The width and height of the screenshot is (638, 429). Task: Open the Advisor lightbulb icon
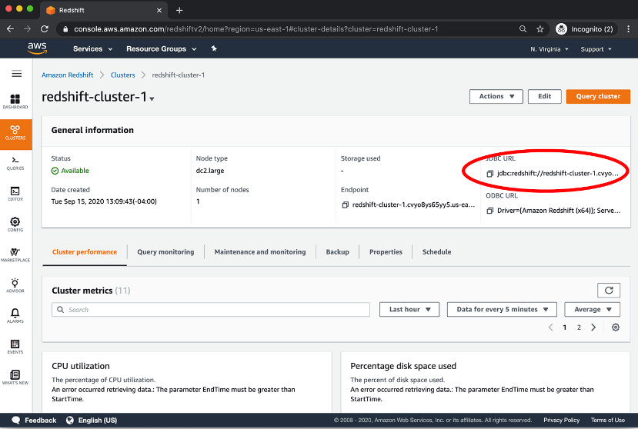pyautogui.click(x=15, y=285)
